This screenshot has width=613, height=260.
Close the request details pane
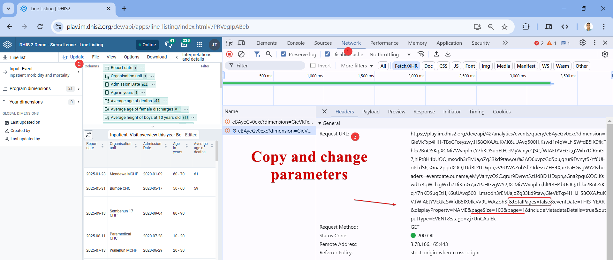324,111
